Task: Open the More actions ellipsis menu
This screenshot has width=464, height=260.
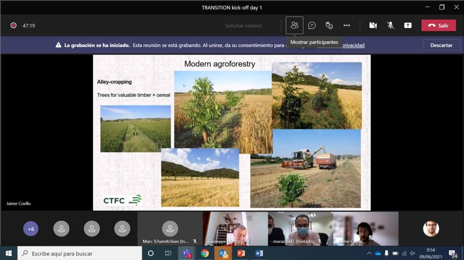Action: pyautogui.click(x=347, y=25)
